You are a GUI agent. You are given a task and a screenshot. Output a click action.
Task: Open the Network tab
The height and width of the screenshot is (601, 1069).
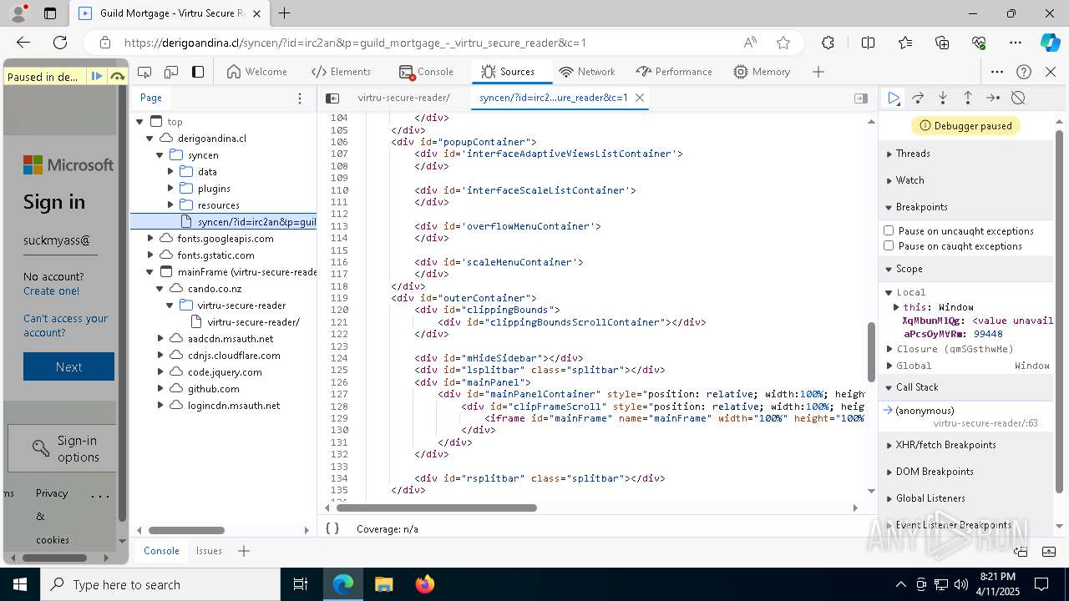[586, 72]
